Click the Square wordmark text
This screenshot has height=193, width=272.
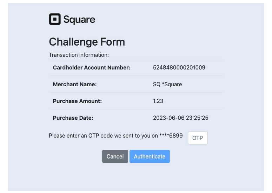(79, 19)
